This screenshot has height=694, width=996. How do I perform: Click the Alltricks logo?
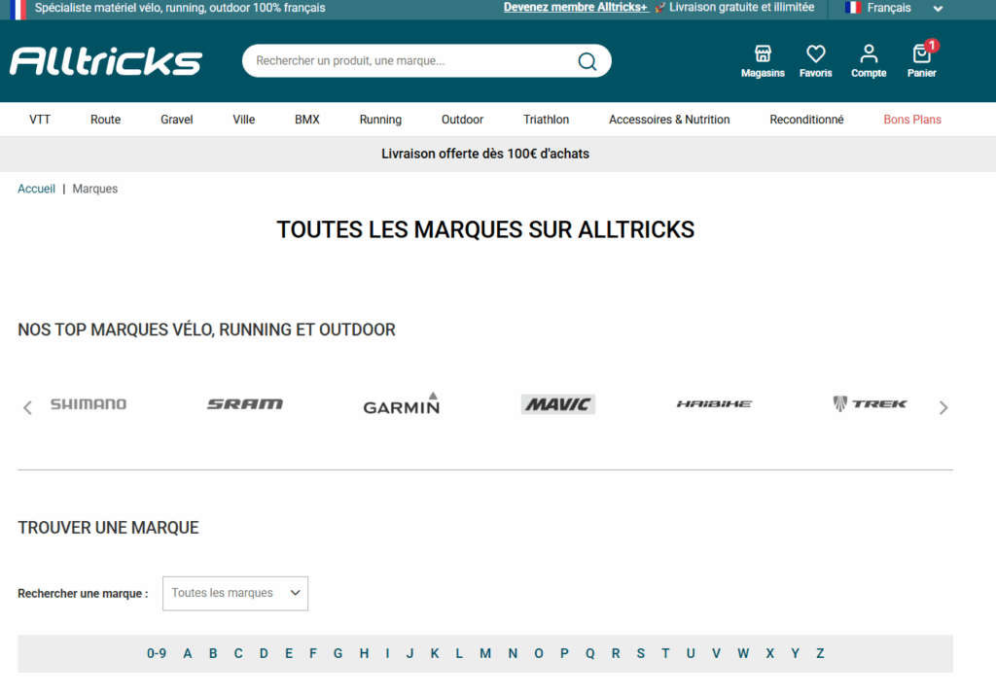[105, 61]
